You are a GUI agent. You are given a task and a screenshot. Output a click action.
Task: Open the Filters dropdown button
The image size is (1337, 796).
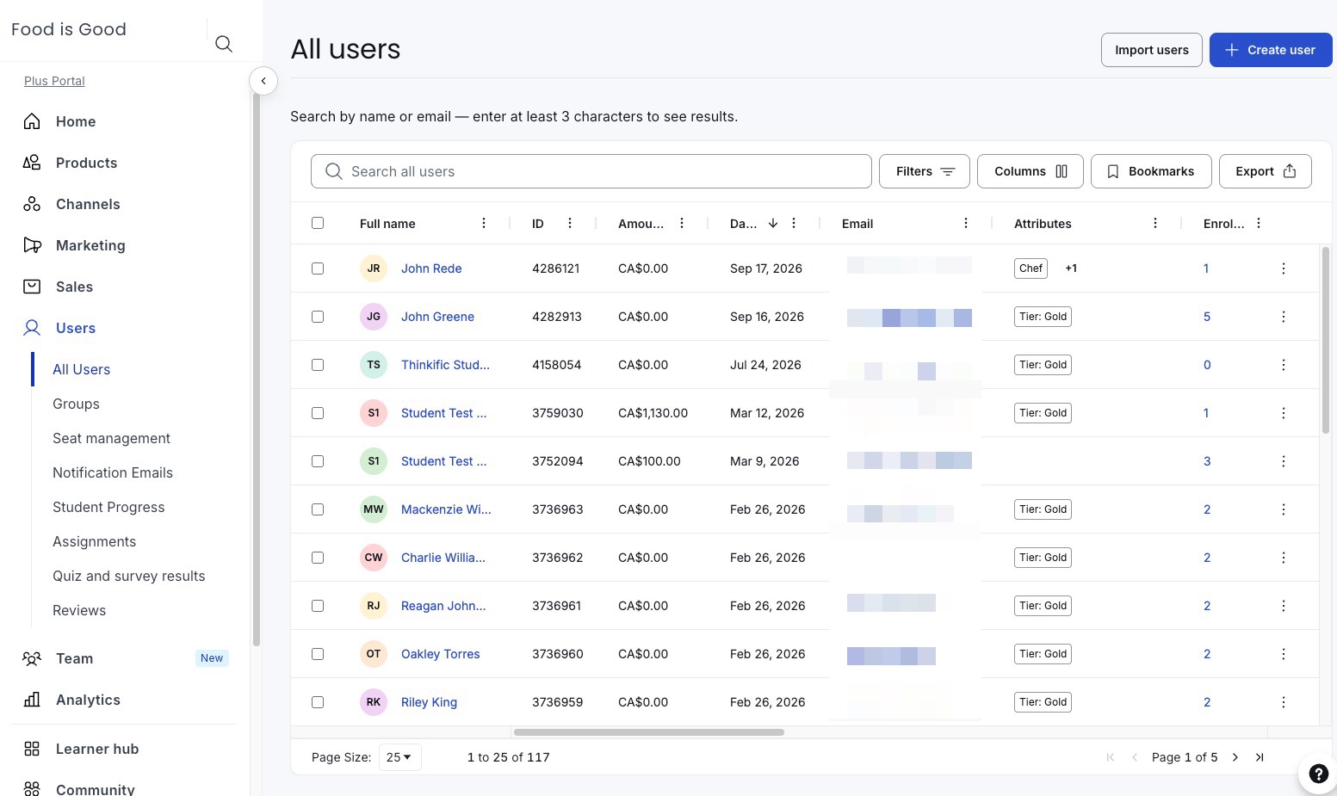(x=925, y=171)
